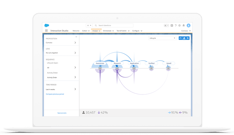This screenshot has height=135, width=234.
Task: Open the search scope All dropdown
Action: (x=89, y=25)
